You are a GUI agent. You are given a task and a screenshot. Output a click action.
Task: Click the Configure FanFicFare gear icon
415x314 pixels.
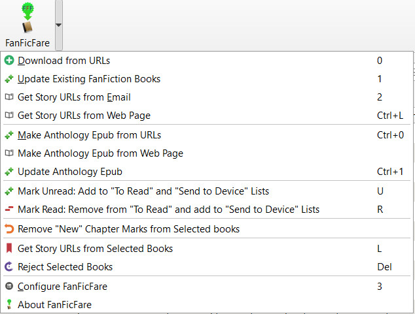tap(9, 286)
